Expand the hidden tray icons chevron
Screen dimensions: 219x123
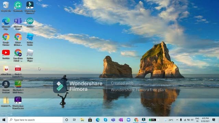tap(177, 120)
